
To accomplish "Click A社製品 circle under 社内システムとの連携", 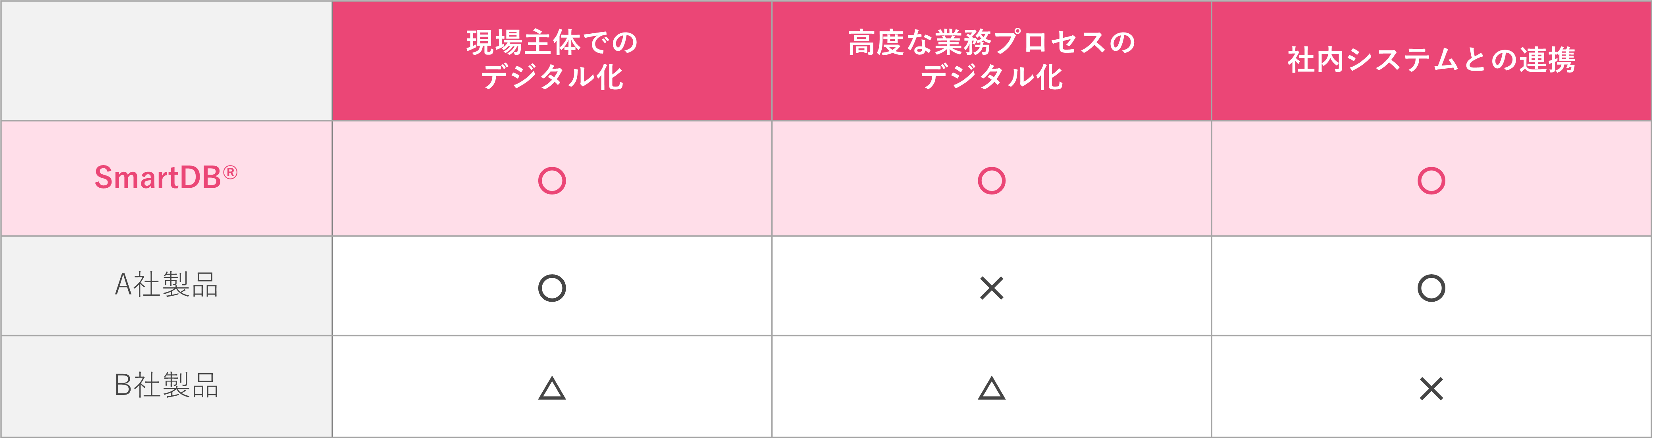I will pos(1431,288).
